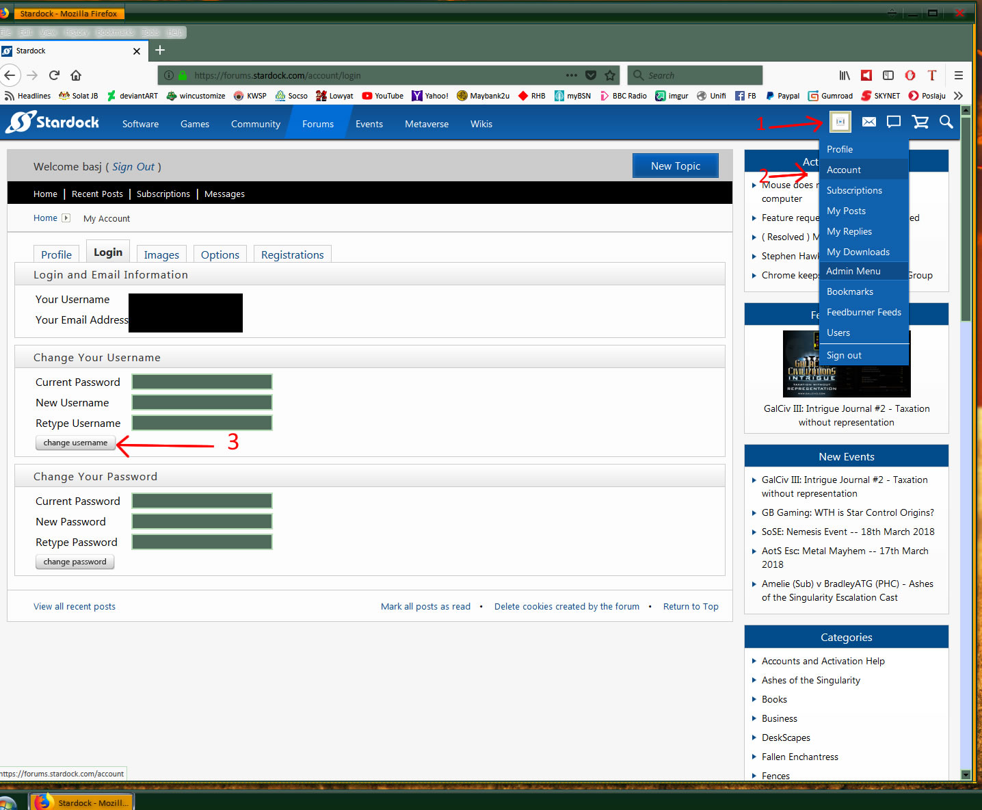Click the chat bubble icon in header
Viewport: 982px width, 810px height.
(x=894, y=122)
